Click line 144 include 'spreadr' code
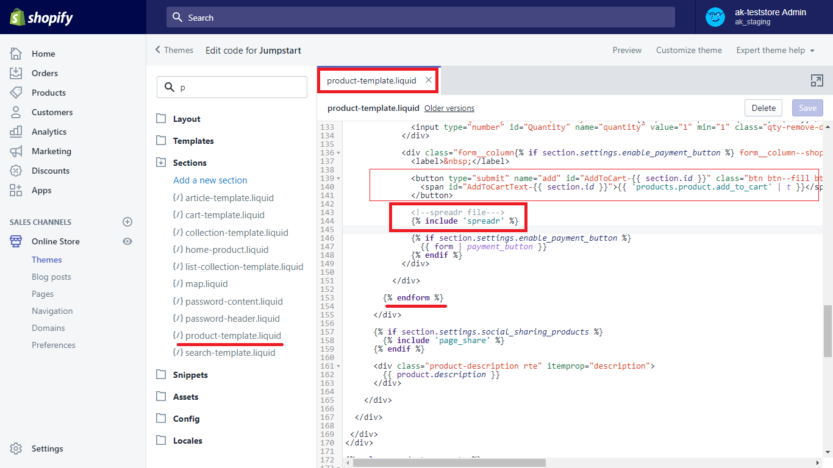The height and width of the screenshot is (468, 833). click(465, 221)
